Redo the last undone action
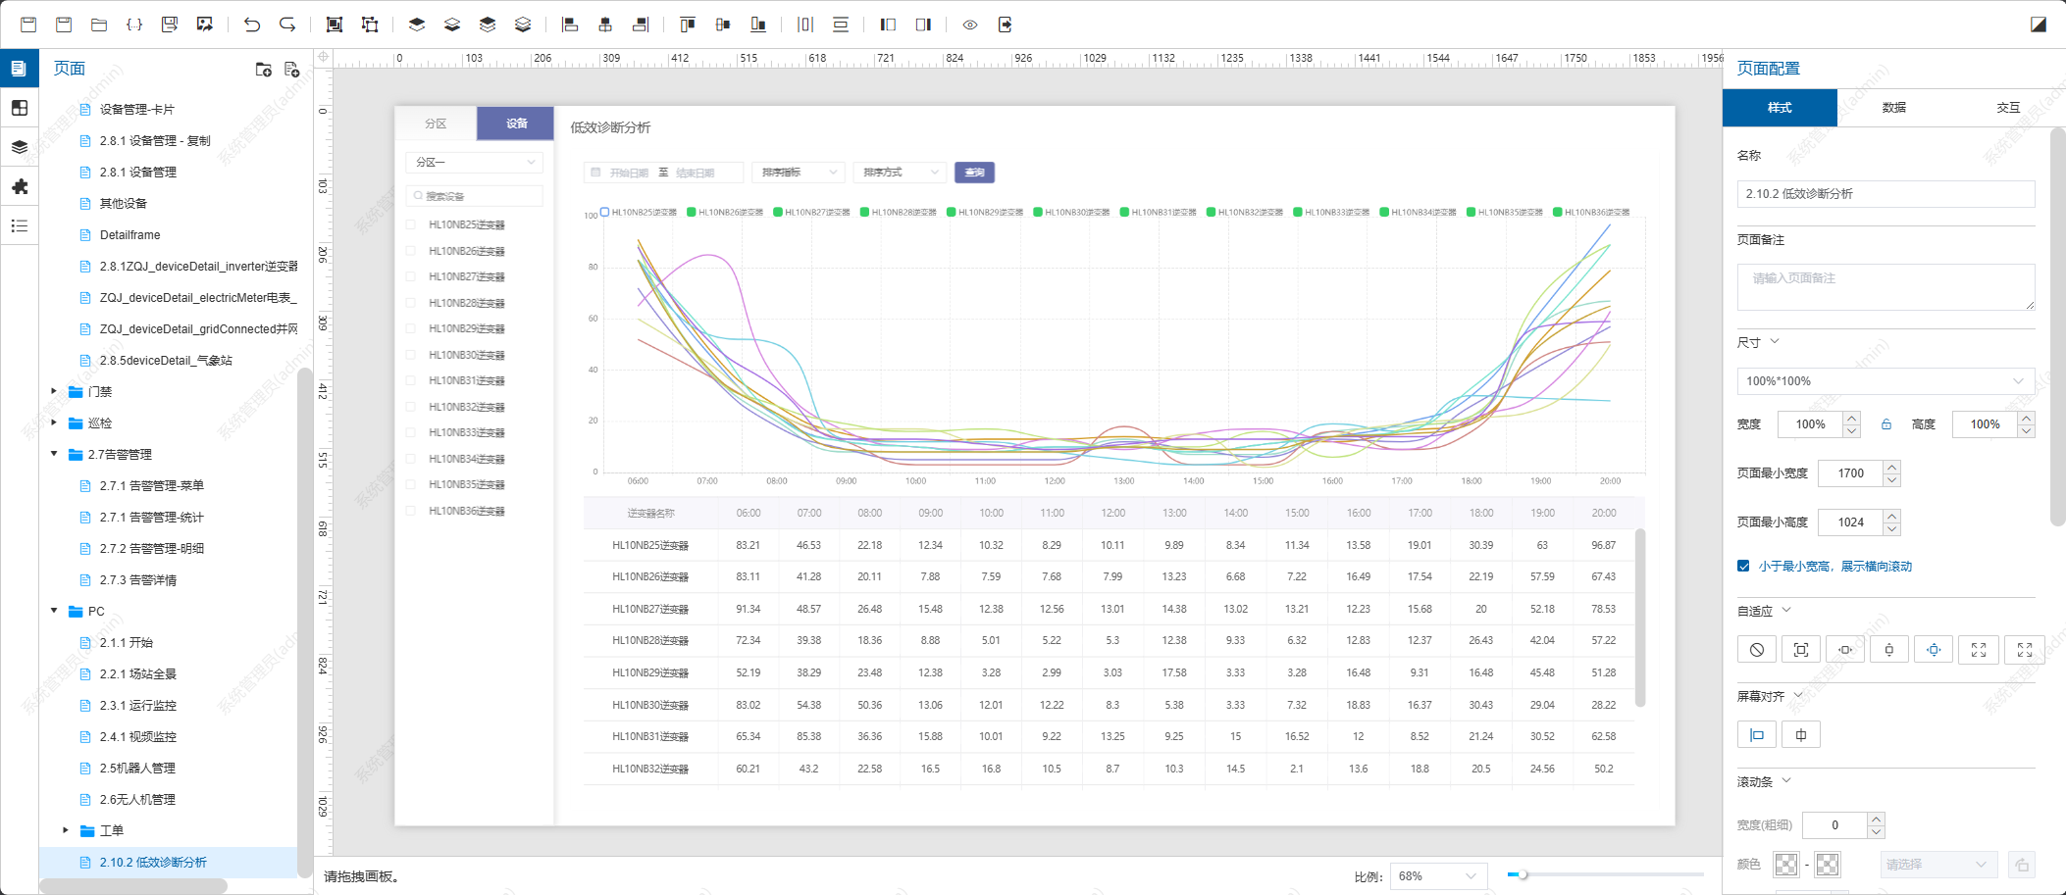This screenshot has height=895, width=2066. click(x=287, y=25)
